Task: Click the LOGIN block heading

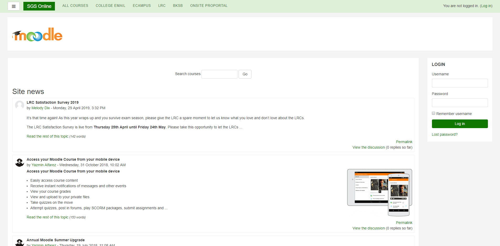Action: (x=438, y=64)
